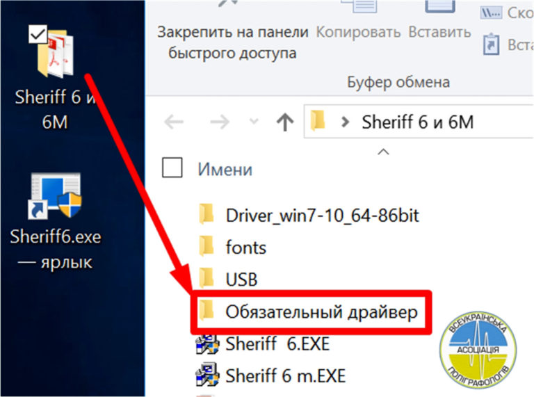Click the Back navigation arrow
The width and height of the screenshot is (534, 397).
point(173,122)
